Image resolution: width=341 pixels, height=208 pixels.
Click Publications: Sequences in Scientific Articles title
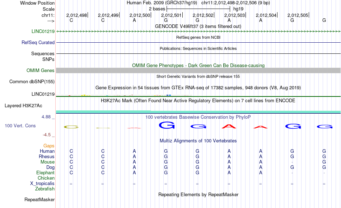pos(198,48)
